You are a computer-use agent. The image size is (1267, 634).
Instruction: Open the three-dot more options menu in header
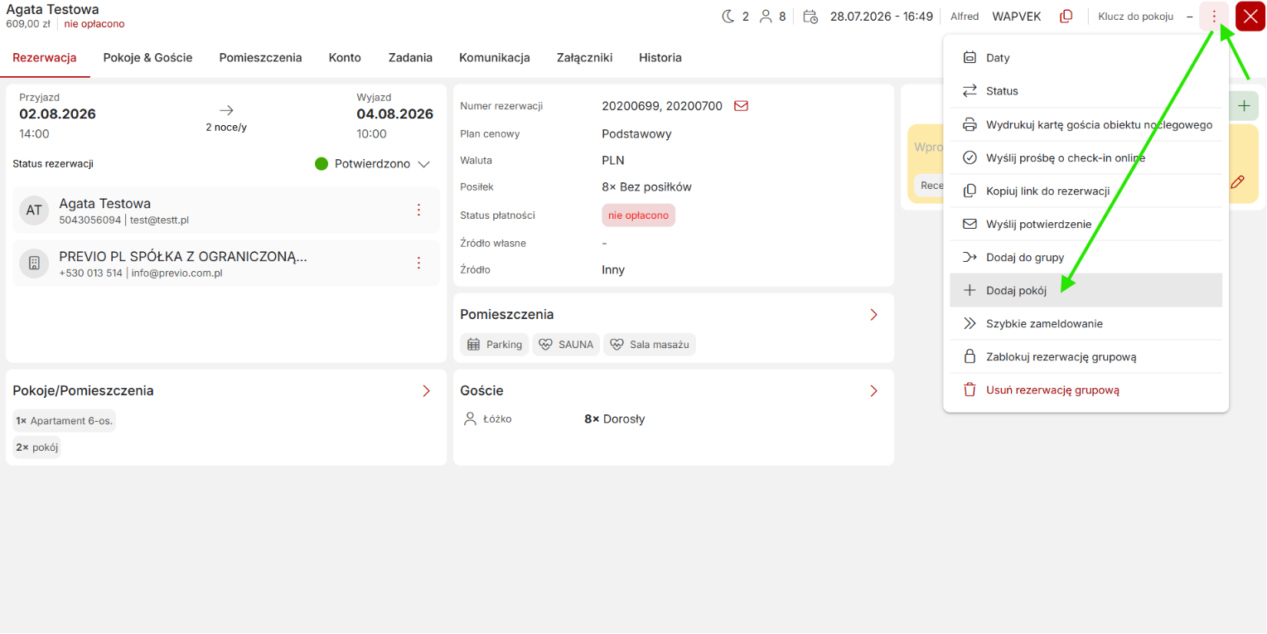click(x=1214, y=17)
